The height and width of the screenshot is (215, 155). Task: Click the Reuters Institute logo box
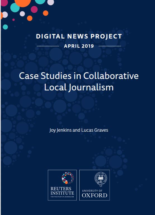click(x=62, y=185)
